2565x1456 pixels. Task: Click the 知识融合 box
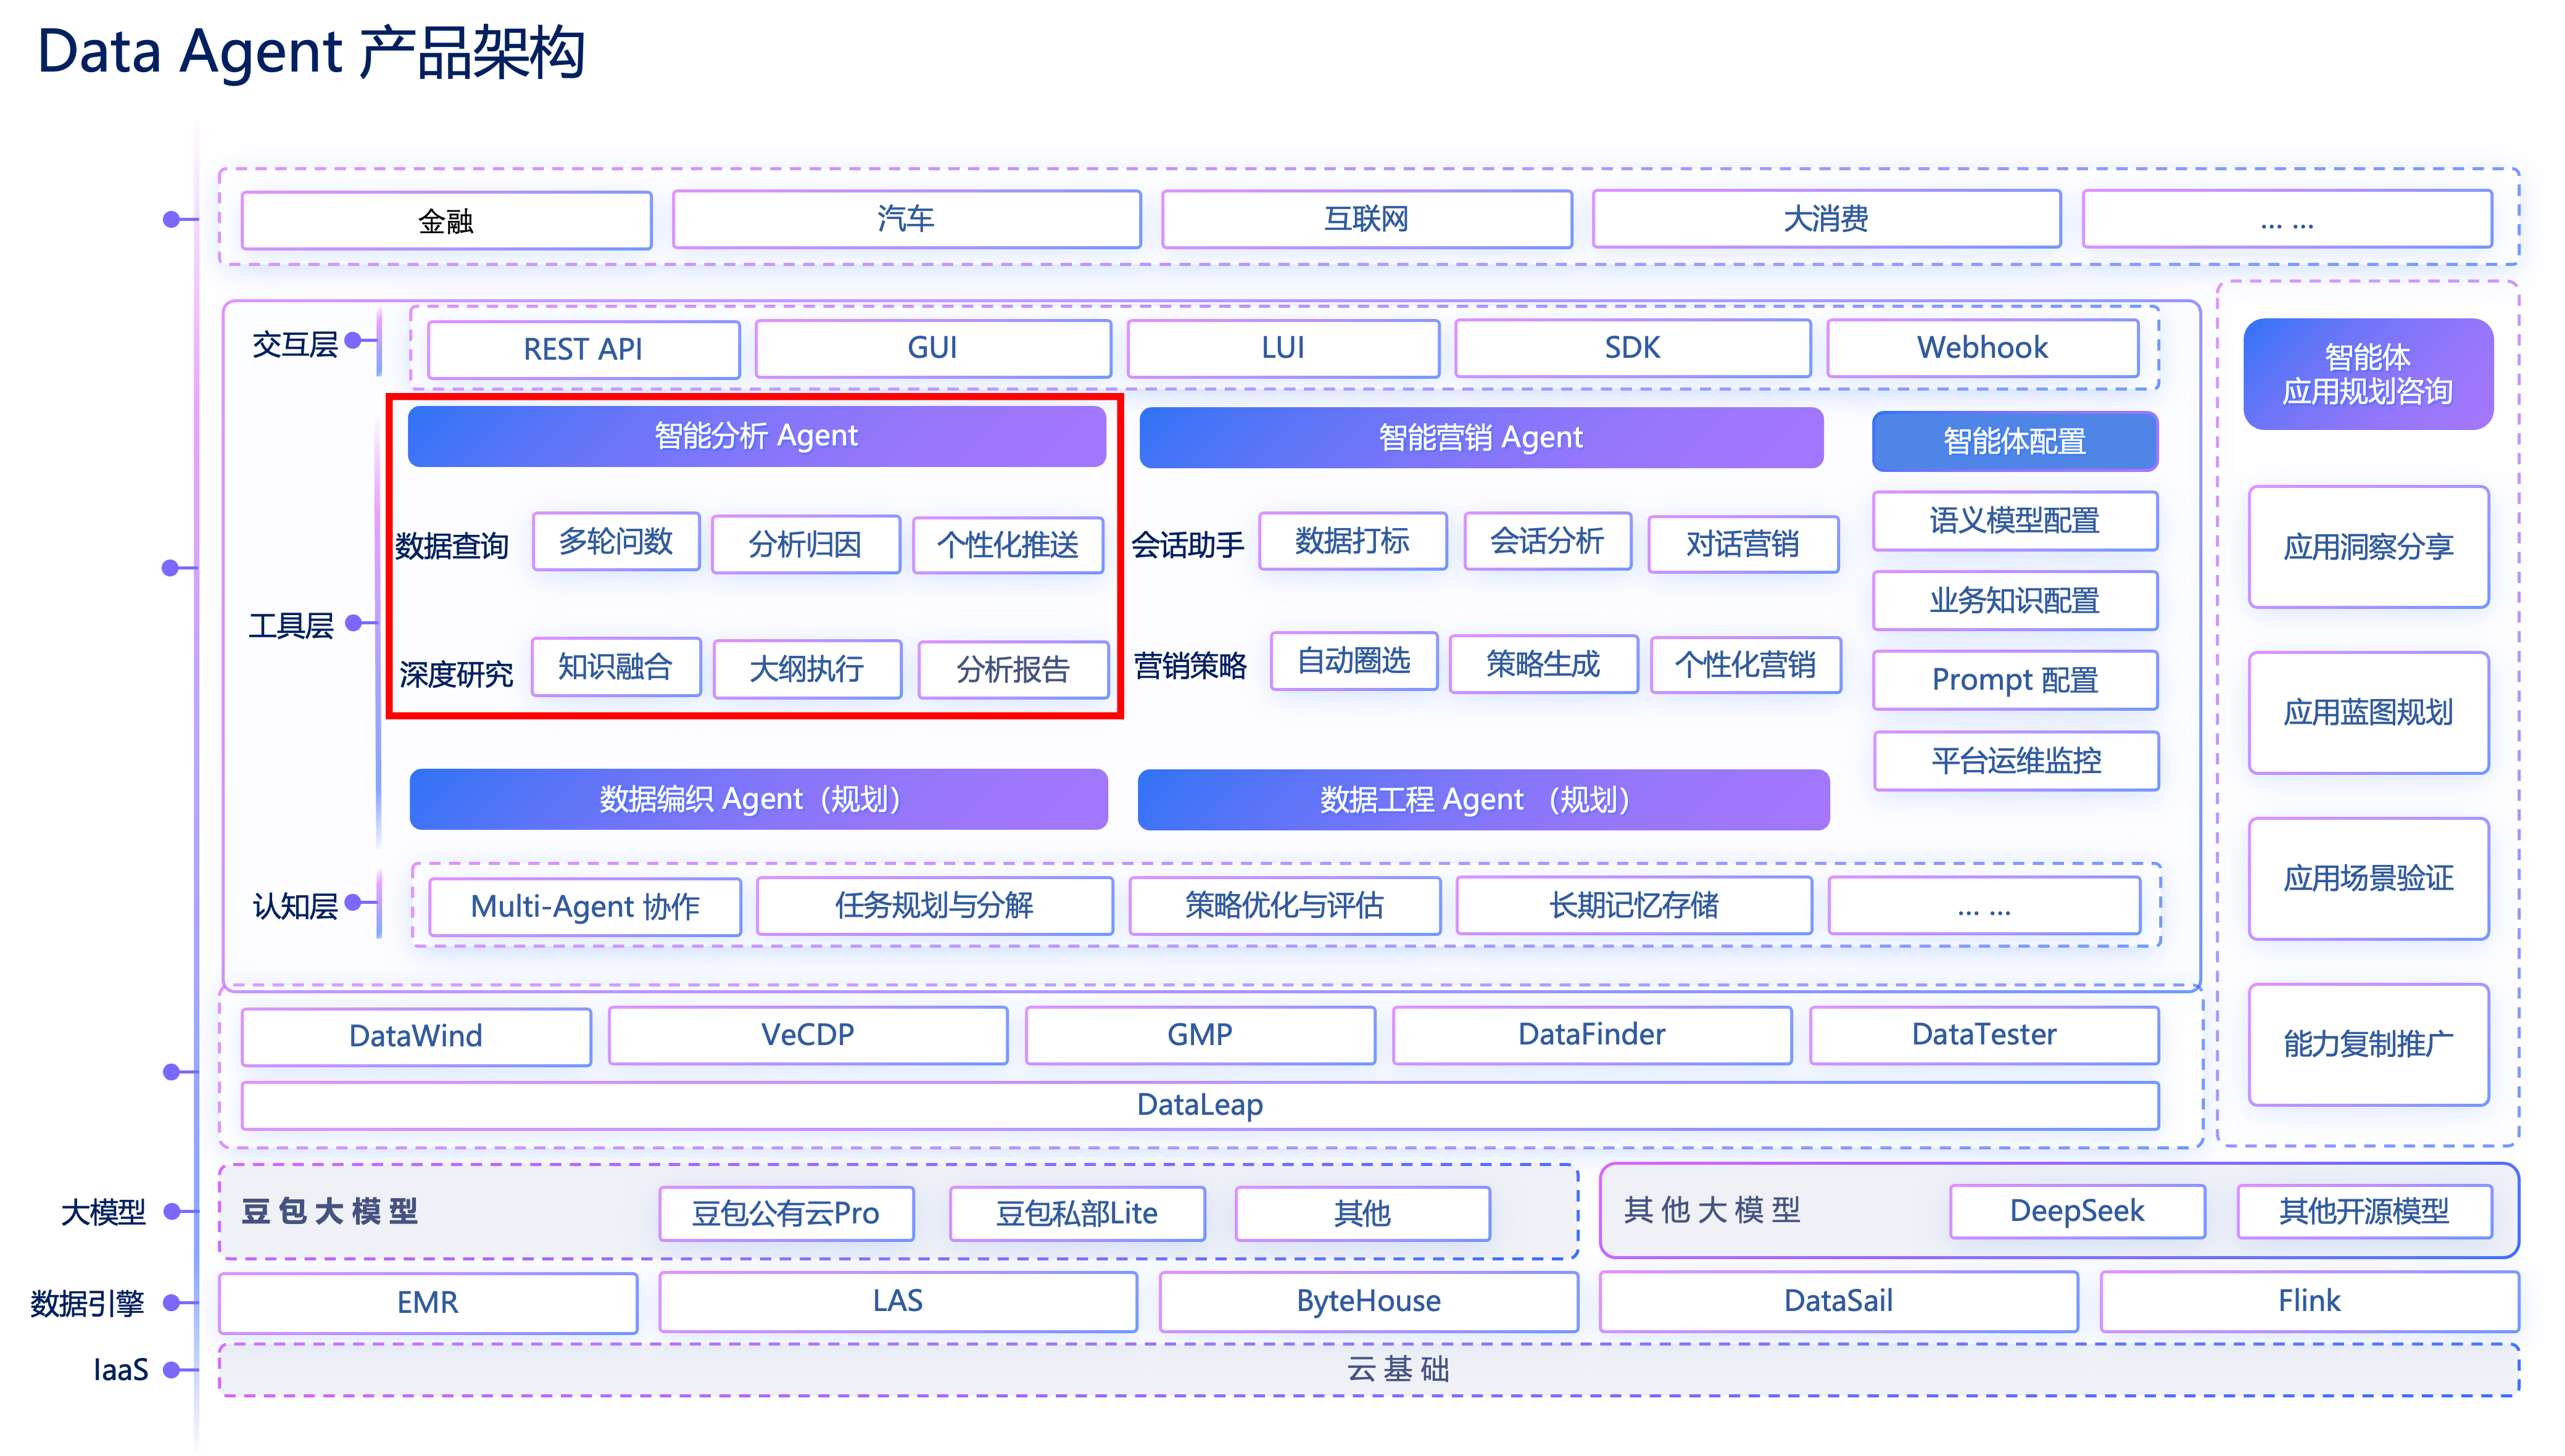[615, 667]
